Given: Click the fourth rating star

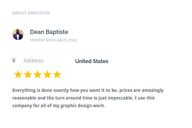Looking at the screenshot, I should pyautogui.click(x=47, y=74).
